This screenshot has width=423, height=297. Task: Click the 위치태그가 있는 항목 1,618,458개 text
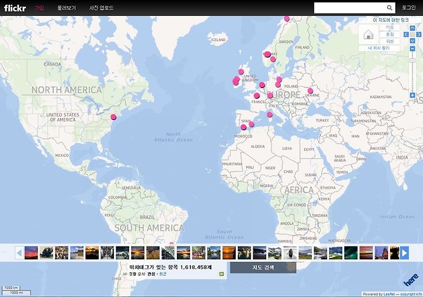(x=170, y=267)
